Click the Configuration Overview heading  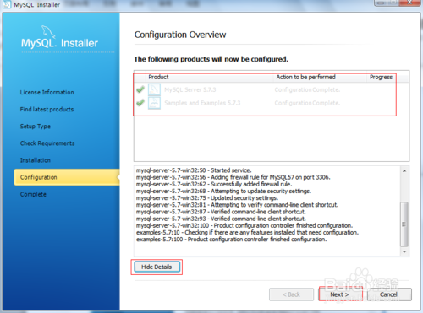[180, 35]
